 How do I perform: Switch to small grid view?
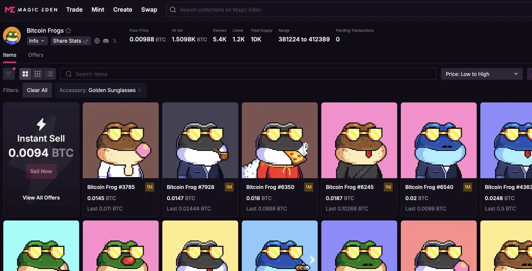tap(38, 74)
